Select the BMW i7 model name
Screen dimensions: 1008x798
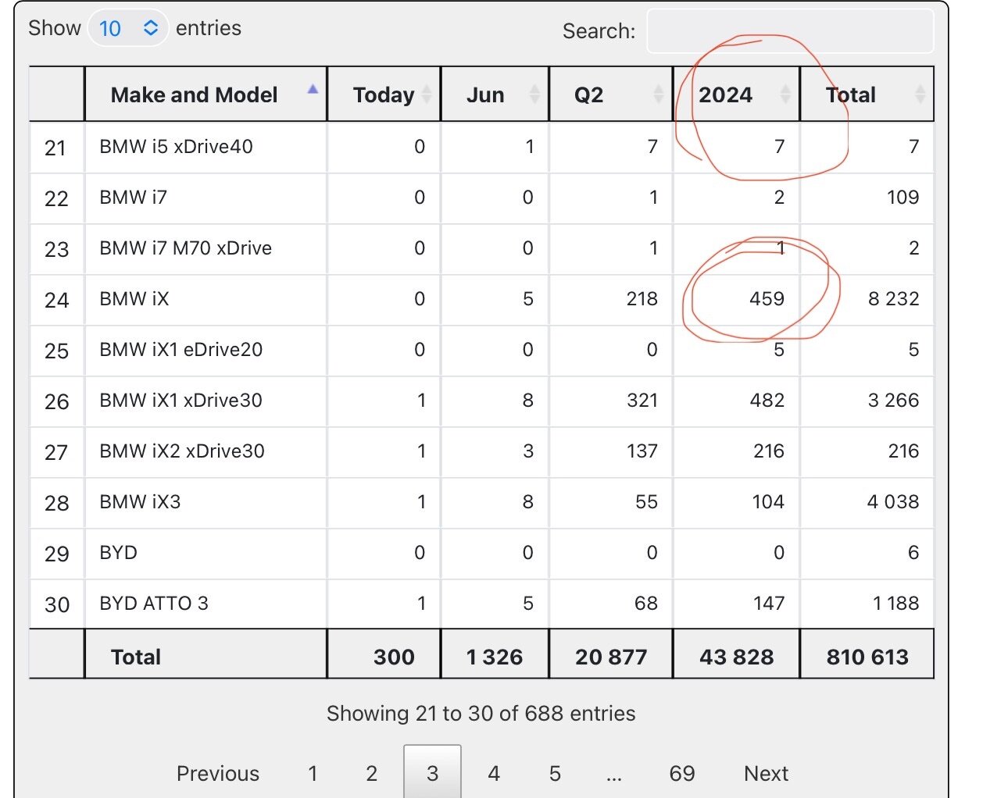[x=133, y=198]
